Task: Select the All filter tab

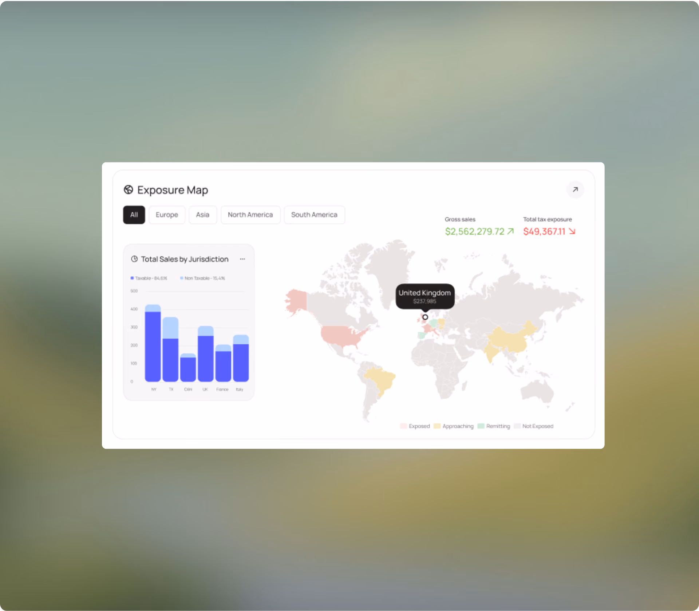Action: pyautogui.click(x=134, y=215)
